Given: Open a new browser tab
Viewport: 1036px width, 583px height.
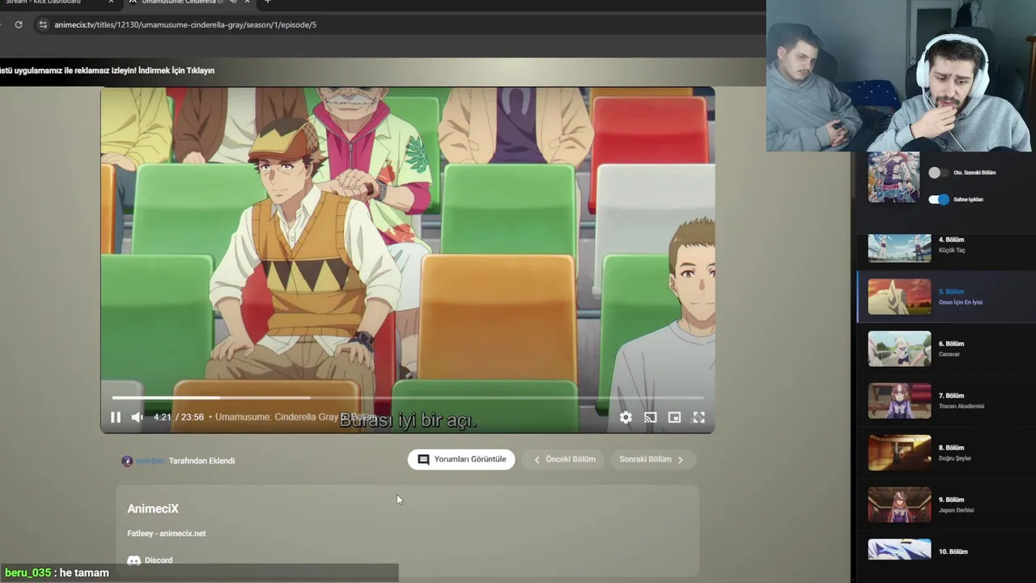Looking at the screenshot, I should tap(267, 2).
